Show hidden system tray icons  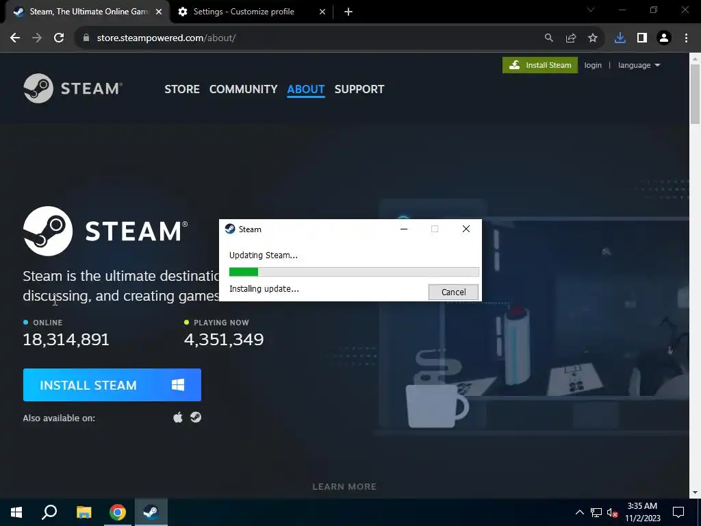[579, 512]
